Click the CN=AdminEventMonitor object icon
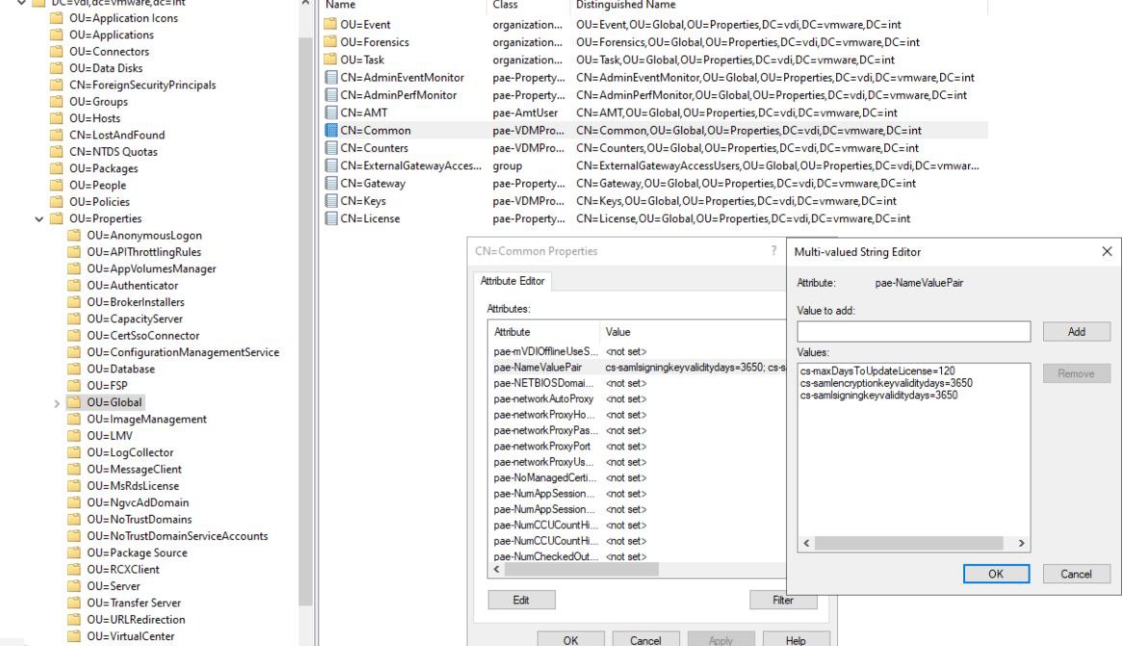 pyautogui.click(x=331, y=77)
